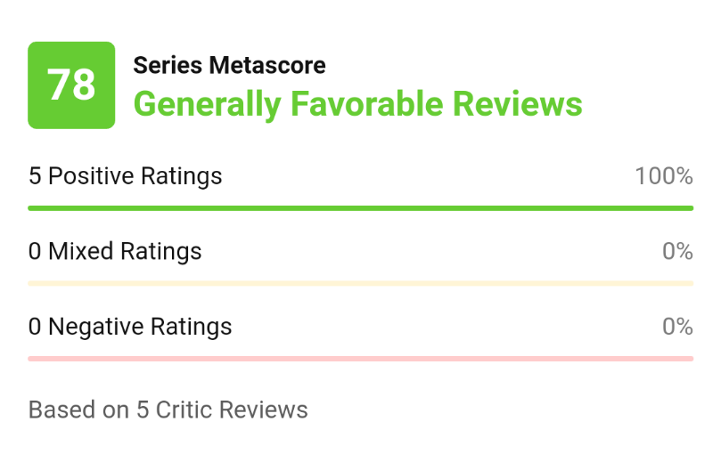Click the 0% beside Negative Ratings
This screenshot has height=462, width=721.
pos(677,328)
